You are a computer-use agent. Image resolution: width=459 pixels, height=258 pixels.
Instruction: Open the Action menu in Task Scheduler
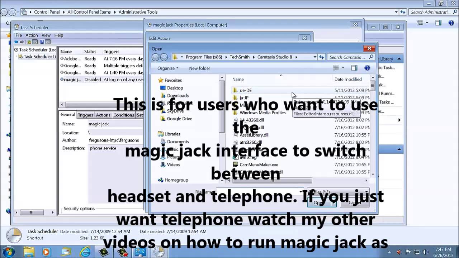point(32,35)
